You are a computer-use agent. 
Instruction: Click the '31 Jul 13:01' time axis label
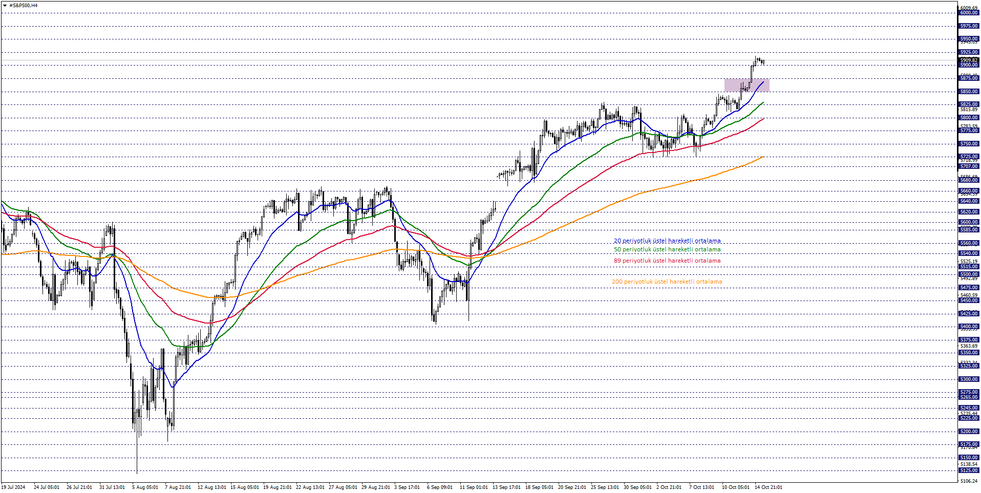112,487
